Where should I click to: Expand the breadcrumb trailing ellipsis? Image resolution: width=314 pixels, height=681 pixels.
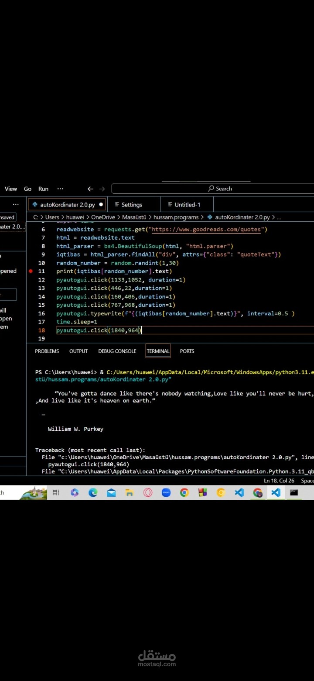pos(279,217)
